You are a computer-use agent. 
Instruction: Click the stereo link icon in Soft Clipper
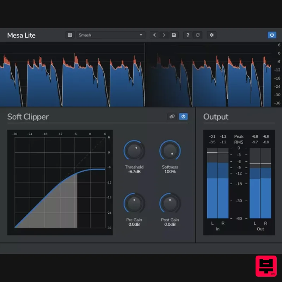point(172,116)
